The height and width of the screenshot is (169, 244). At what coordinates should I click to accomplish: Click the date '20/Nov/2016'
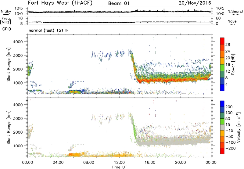coord(195,3)
